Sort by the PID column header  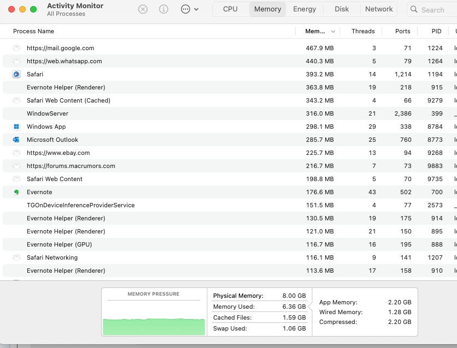(x=436, y=31)
